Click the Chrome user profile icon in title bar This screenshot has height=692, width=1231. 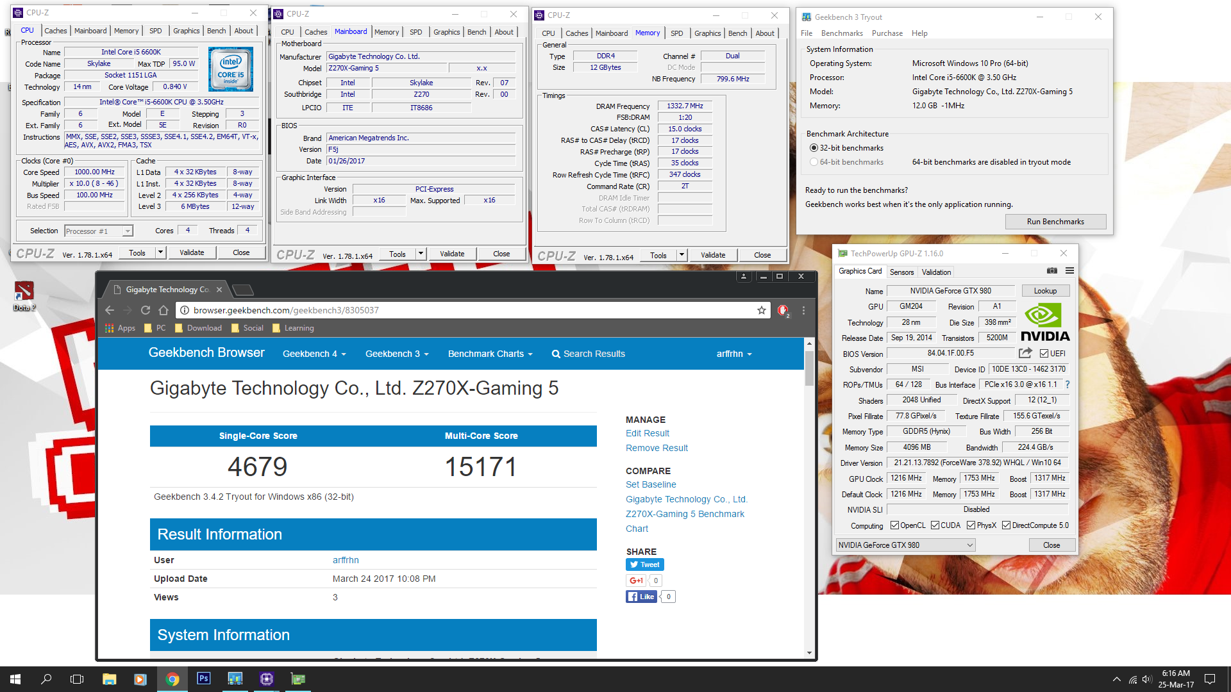[744, 277]
